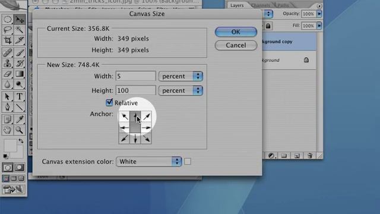Click the New Size Height input field

pos(136,90)
